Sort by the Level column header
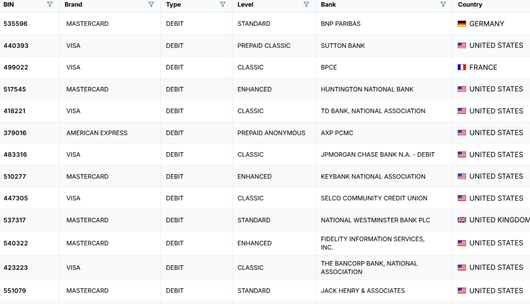This screenshot has width=530, height=304. pos(245,5)
